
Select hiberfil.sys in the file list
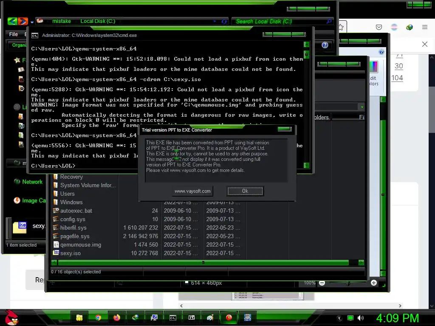pyautogui.click(x=73, y=228)
